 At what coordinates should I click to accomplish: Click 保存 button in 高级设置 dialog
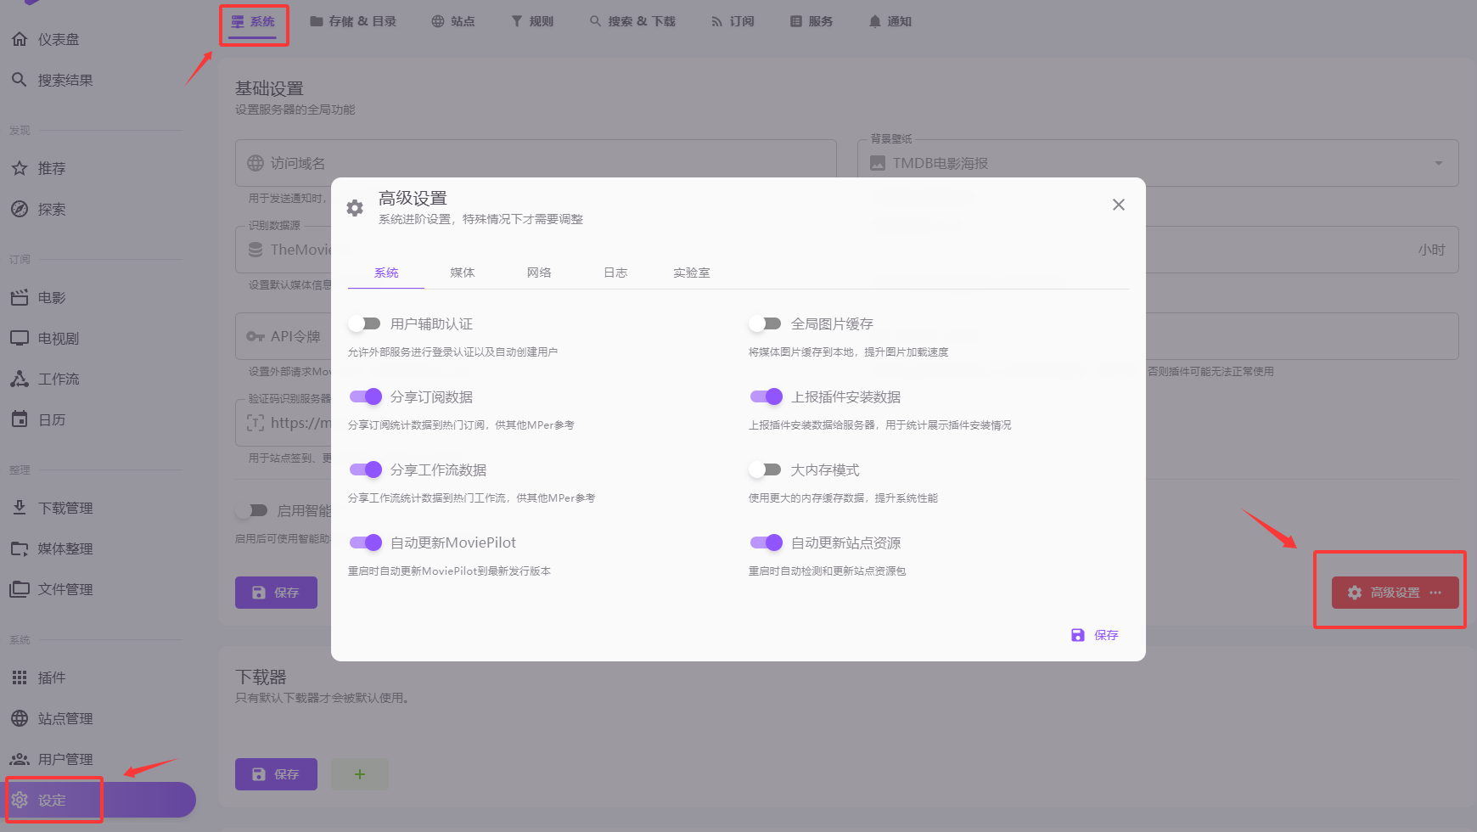[x=1095, y=635]
